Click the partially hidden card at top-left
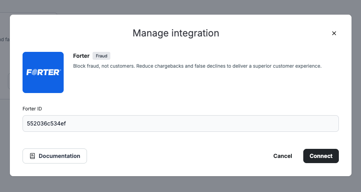The height and width of the screenshot is (192, 361). pyautogui.click(x=32, y=13)
